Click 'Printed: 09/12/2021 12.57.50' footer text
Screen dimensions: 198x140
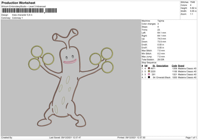tap(131, 138)
